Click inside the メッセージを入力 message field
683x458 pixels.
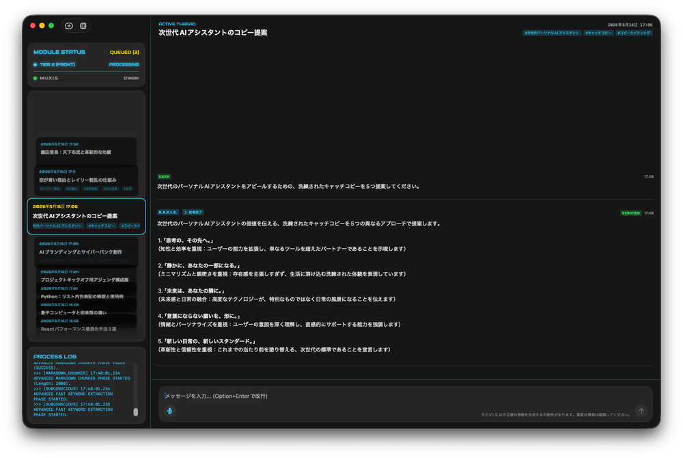405,396
